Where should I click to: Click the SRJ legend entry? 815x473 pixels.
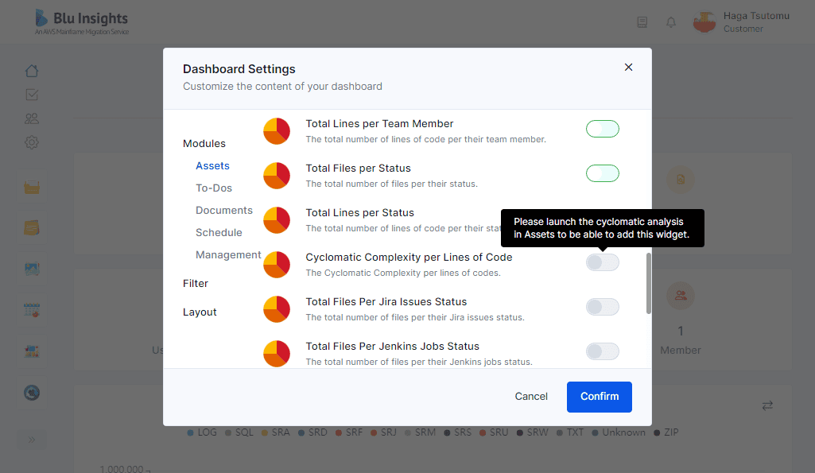tap(383, 432)
